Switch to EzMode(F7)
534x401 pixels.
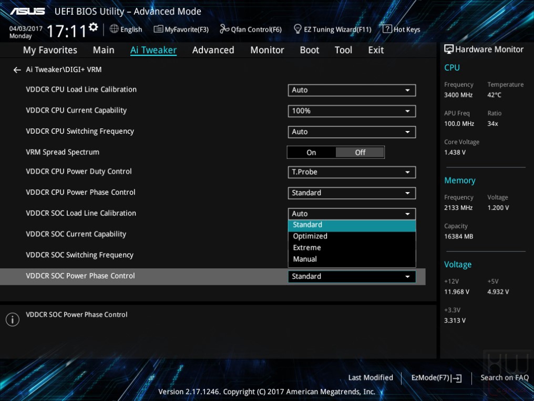[437, 378]
